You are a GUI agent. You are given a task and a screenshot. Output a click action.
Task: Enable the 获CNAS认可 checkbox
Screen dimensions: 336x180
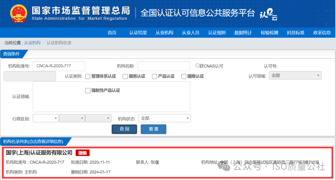point(197,65)
